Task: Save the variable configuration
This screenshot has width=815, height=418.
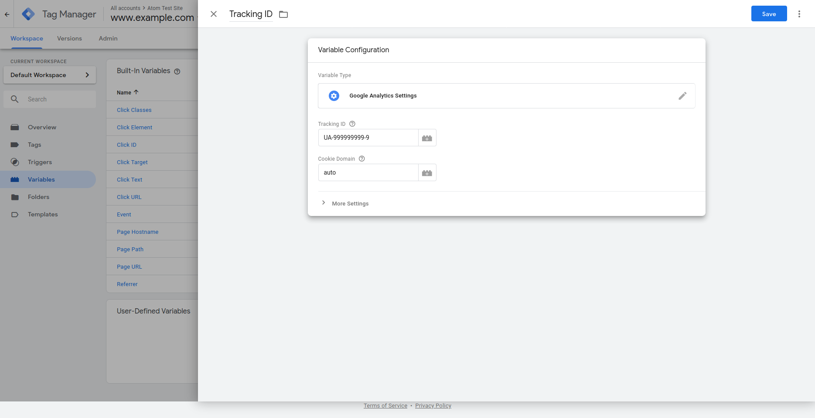Action: [x=768, y=14]
